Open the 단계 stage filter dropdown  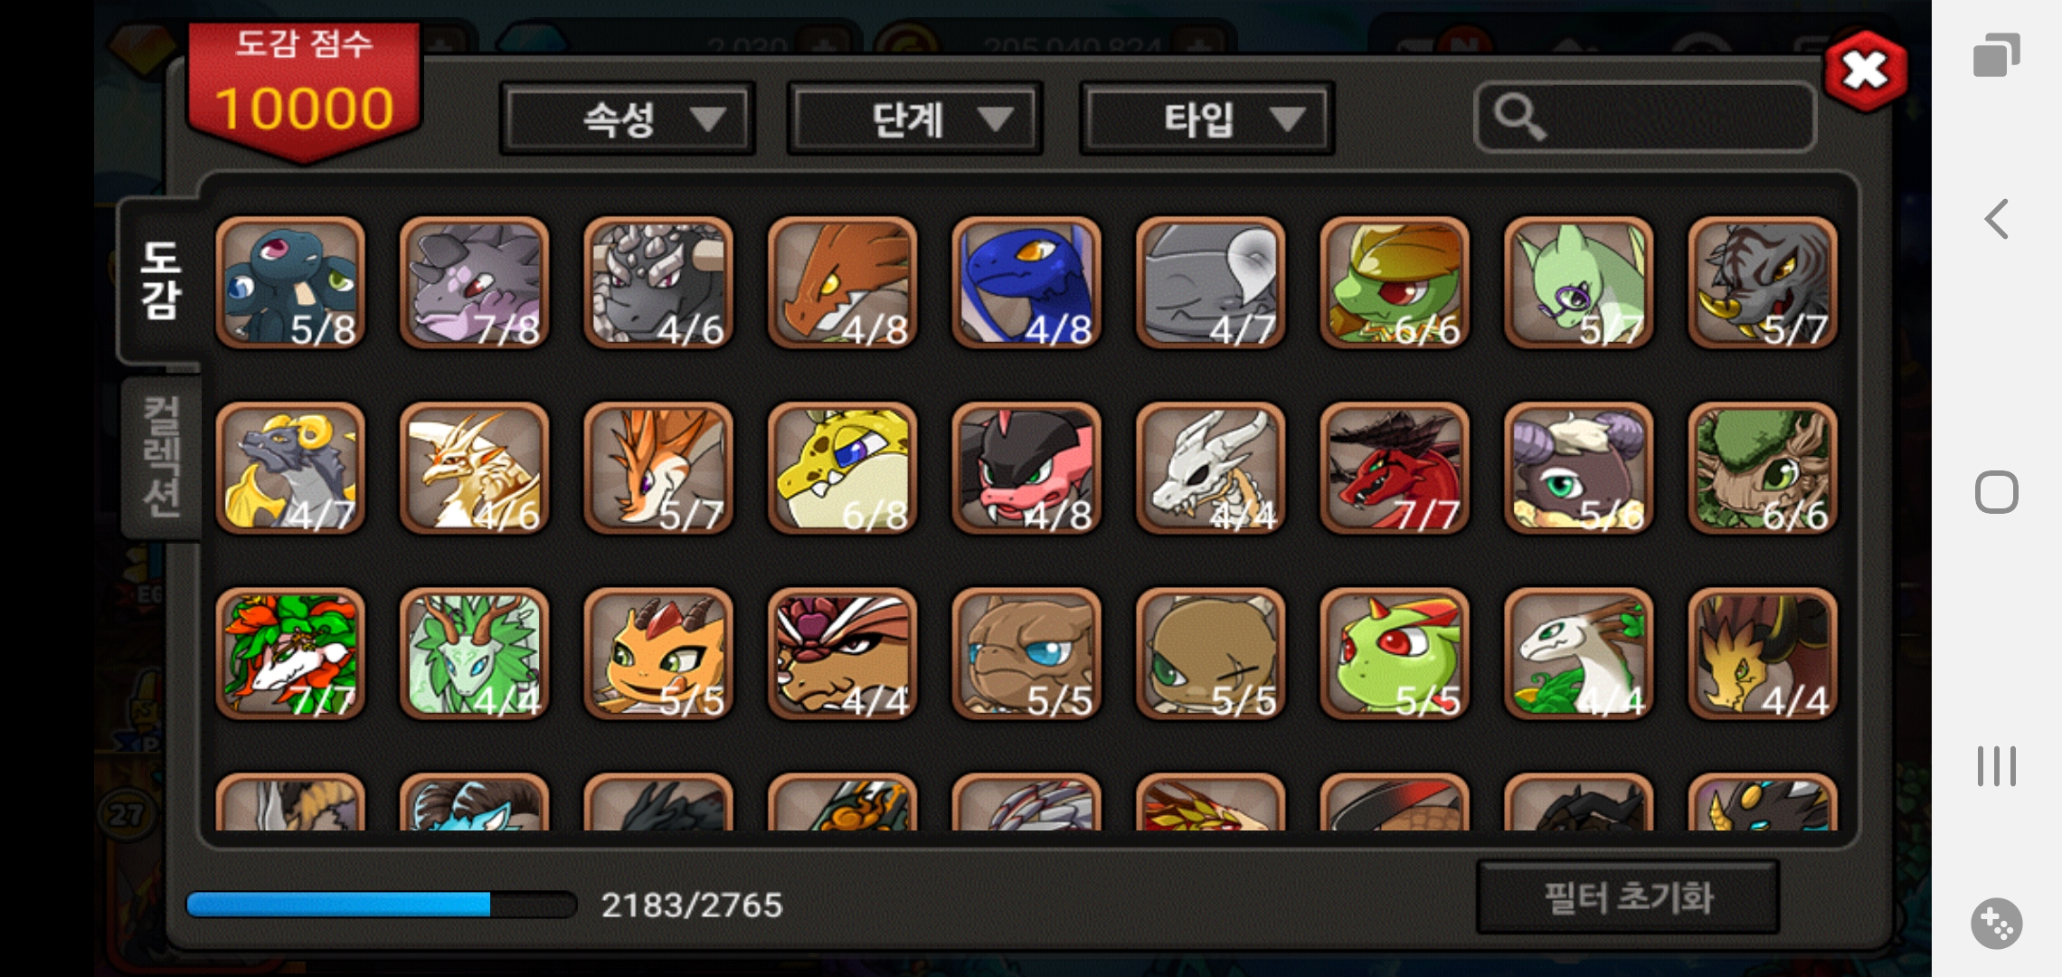(915, 119)
